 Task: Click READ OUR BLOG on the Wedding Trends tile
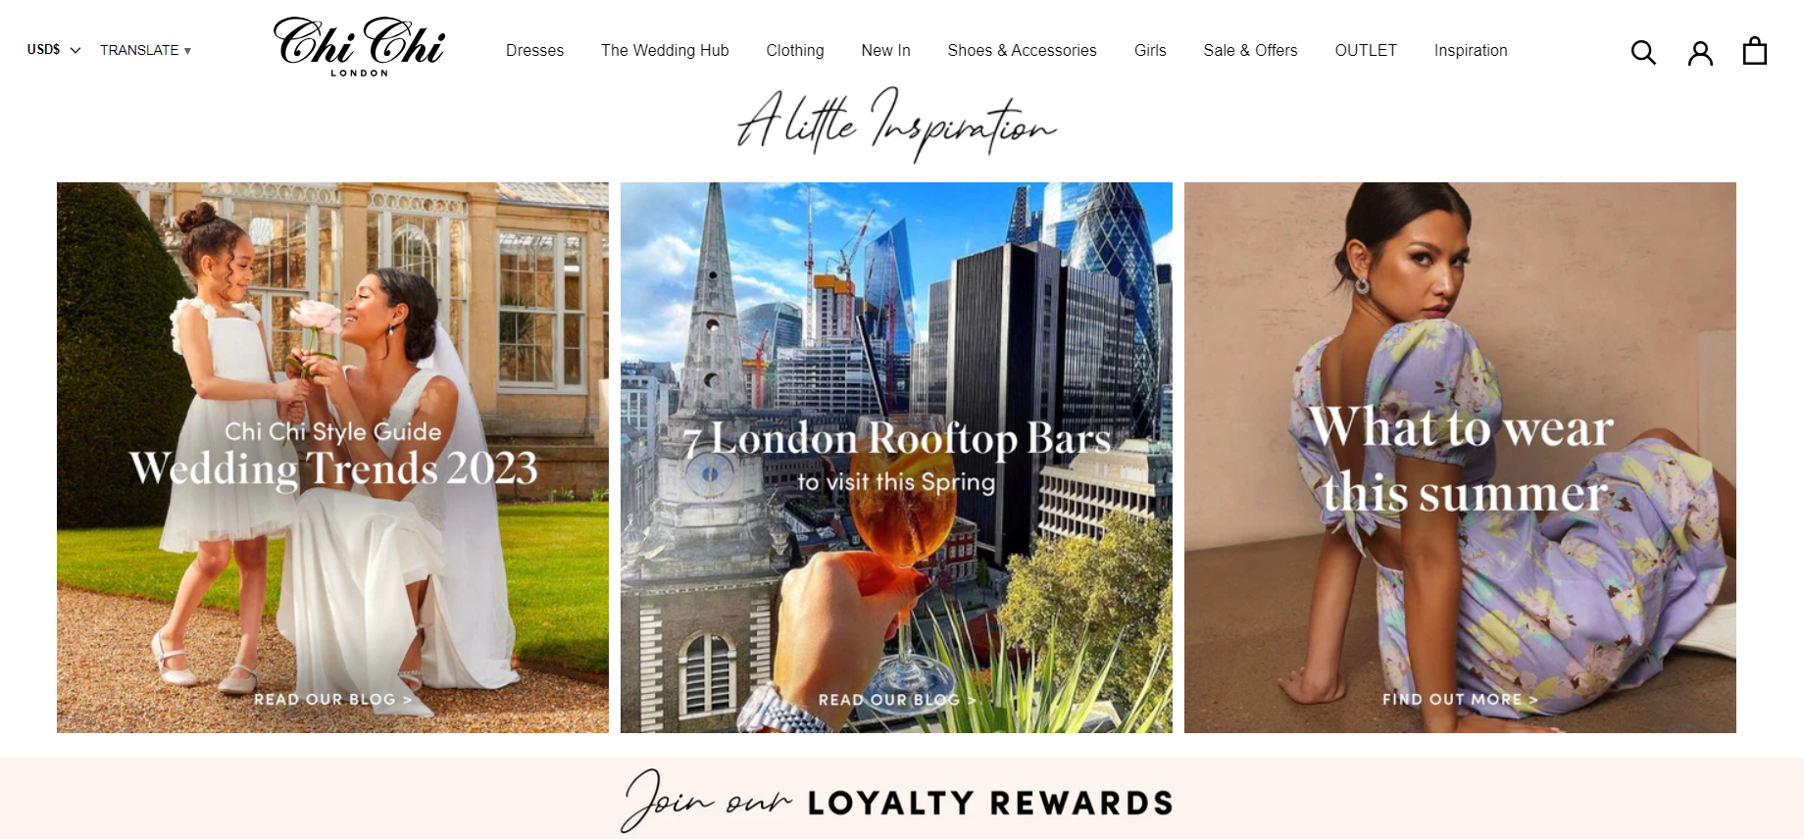click(x=332, y=699)
